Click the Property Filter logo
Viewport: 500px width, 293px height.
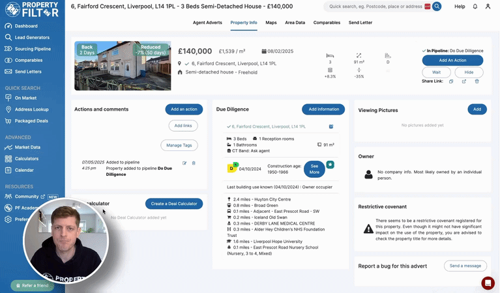pyautogui.click(x=32, y=10)
